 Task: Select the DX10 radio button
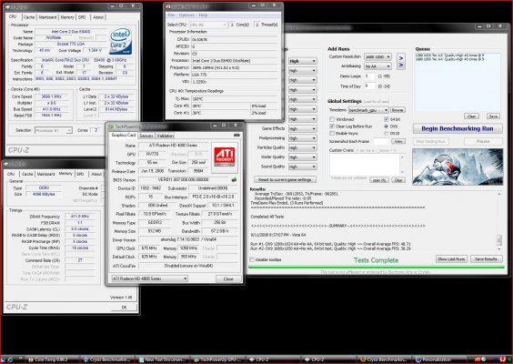pyautogui.click(x=387, y=133)
